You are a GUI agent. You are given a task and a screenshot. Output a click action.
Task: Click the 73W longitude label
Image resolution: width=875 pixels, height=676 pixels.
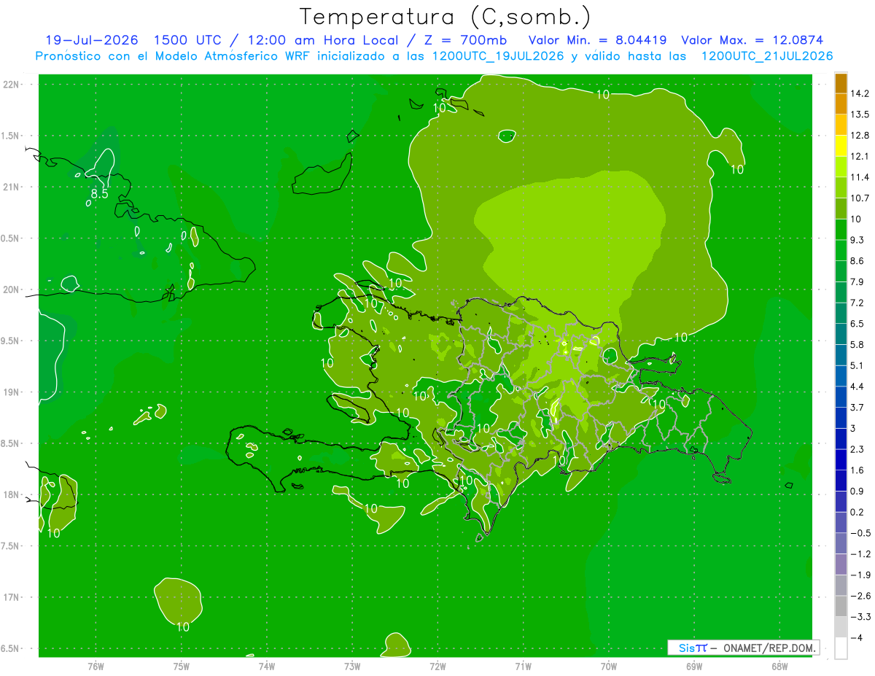(x=352, y=667)
